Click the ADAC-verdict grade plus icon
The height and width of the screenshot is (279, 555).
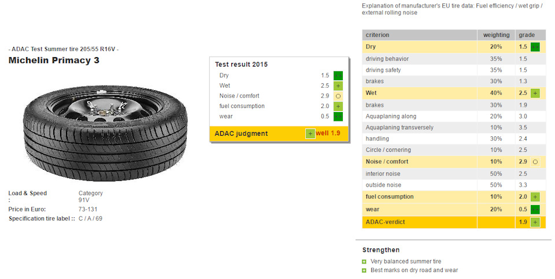coord(535,222)
